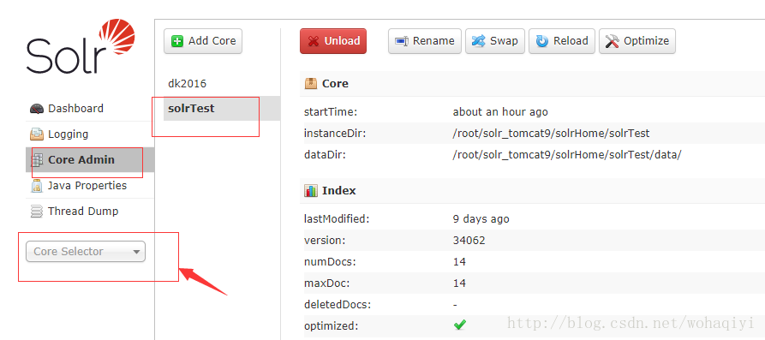The width and height of the screenshot is (765, 340).
Task: Select Core Admin in the sidebar
Action: coord(90,160)
